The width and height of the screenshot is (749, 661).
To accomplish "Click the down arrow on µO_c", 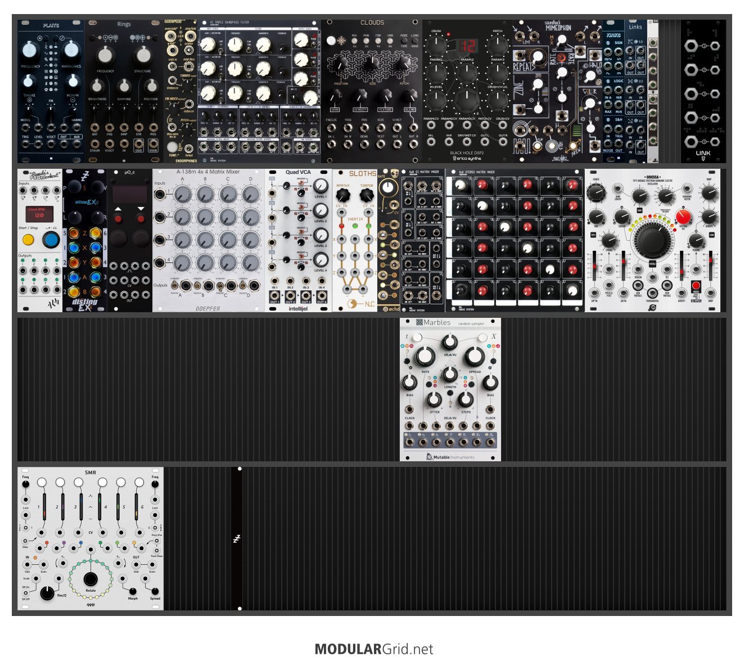I will point(141,209).
